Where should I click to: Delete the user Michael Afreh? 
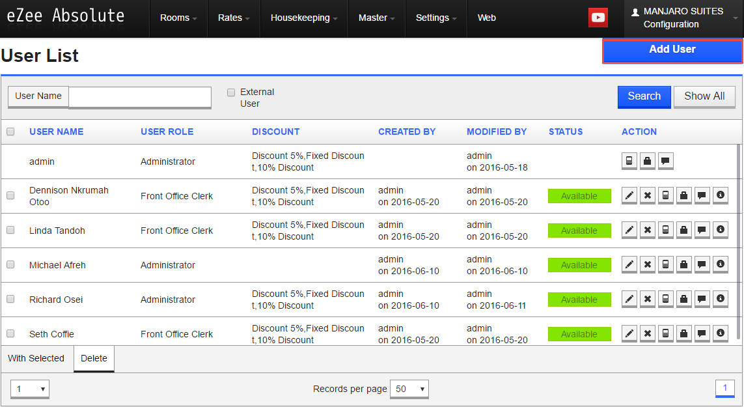(648, 264)
